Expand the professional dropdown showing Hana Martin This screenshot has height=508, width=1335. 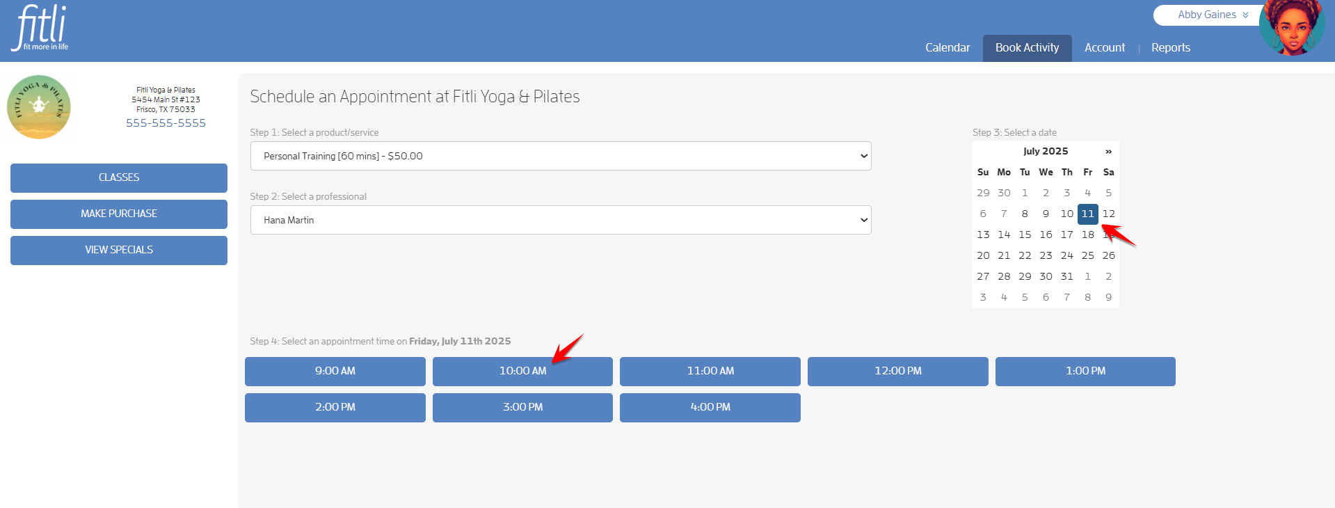[561, 220]
